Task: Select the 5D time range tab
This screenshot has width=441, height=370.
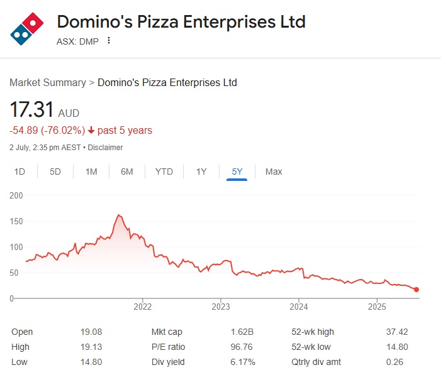Action: point(55,171)
